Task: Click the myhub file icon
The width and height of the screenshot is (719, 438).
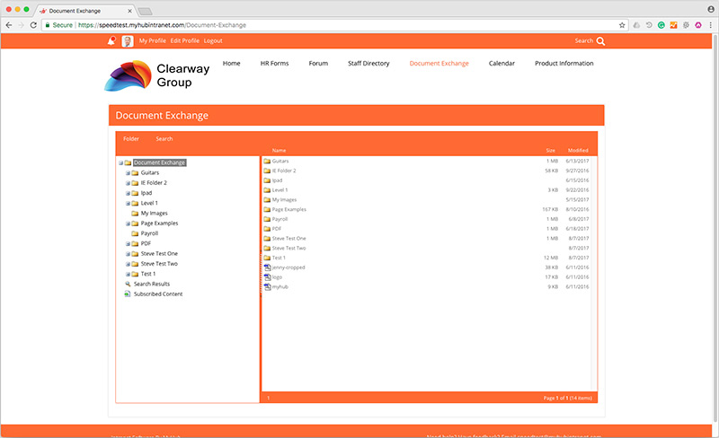Action: point(267,286)
